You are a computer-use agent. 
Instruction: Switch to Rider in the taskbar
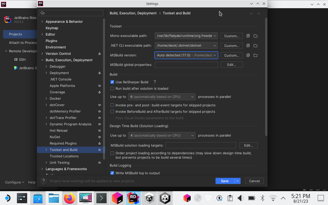point(133,198)
